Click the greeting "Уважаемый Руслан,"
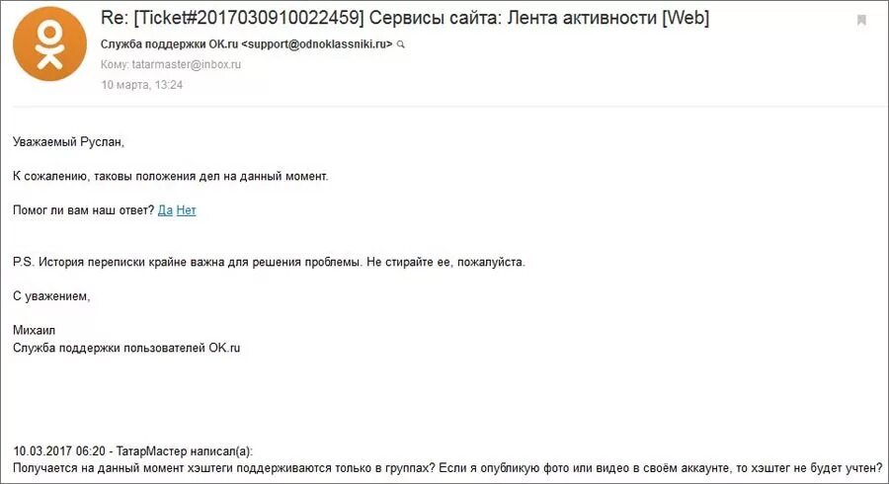This screenshot has width=889, height=484. coord(69,142)
